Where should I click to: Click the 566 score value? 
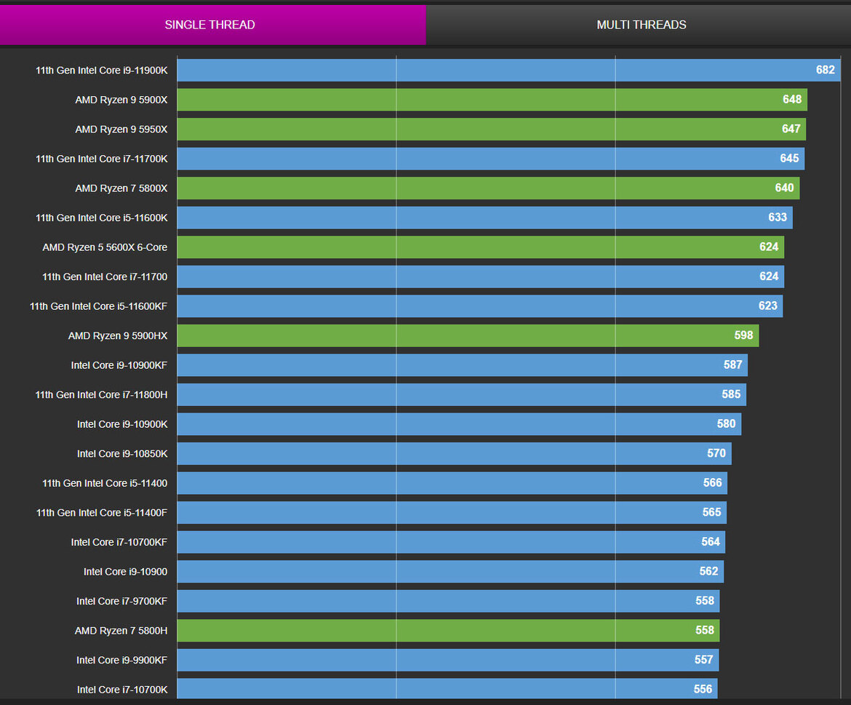pos(713,482)
